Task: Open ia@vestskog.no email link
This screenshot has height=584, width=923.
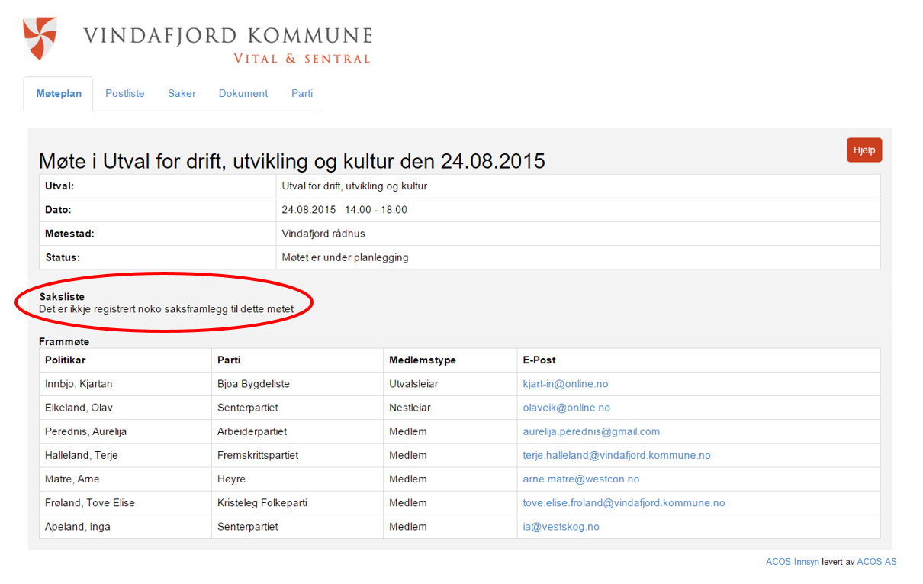Action: coord(561,527)
